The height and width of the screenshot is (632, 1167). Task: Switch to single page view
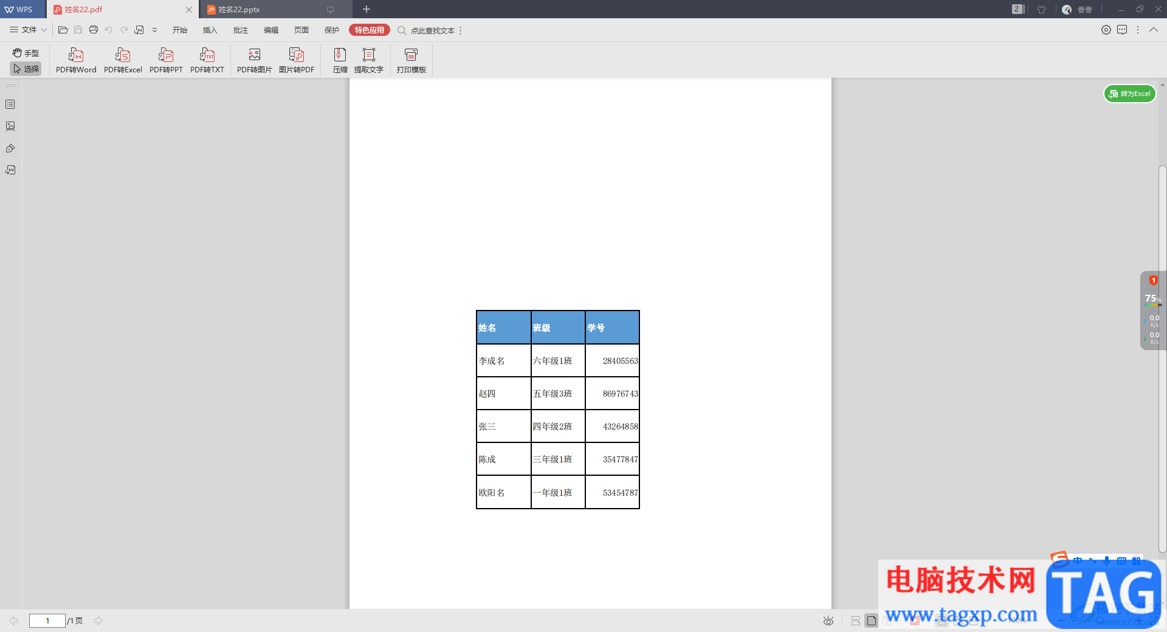[x=872, y=620]
